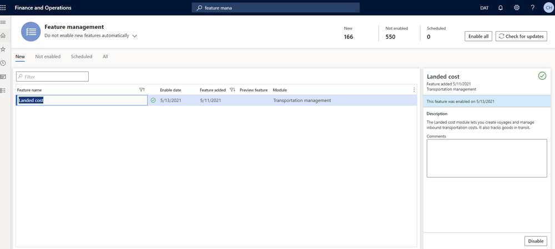Click the Enable all button
This screenshot has width=555, height=249.
pos(478,36)
